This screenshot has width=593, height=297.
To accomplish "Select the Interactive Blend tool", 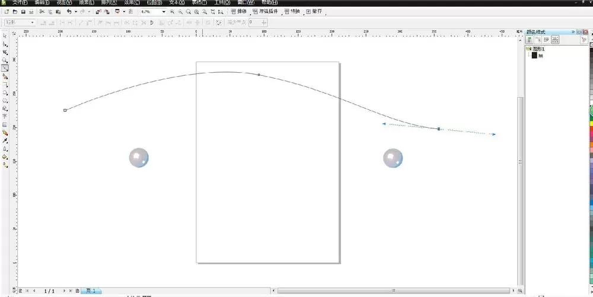I will [x=5, y=133].
